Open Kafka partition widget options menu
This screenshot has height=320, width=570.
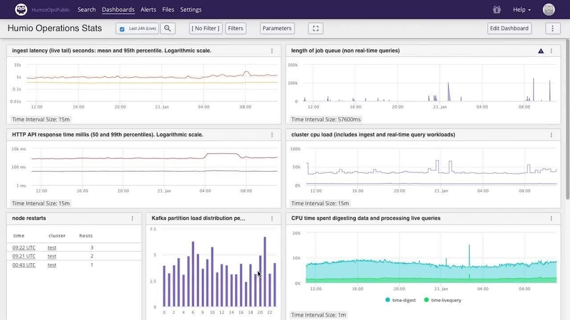[x=272, y=219]
